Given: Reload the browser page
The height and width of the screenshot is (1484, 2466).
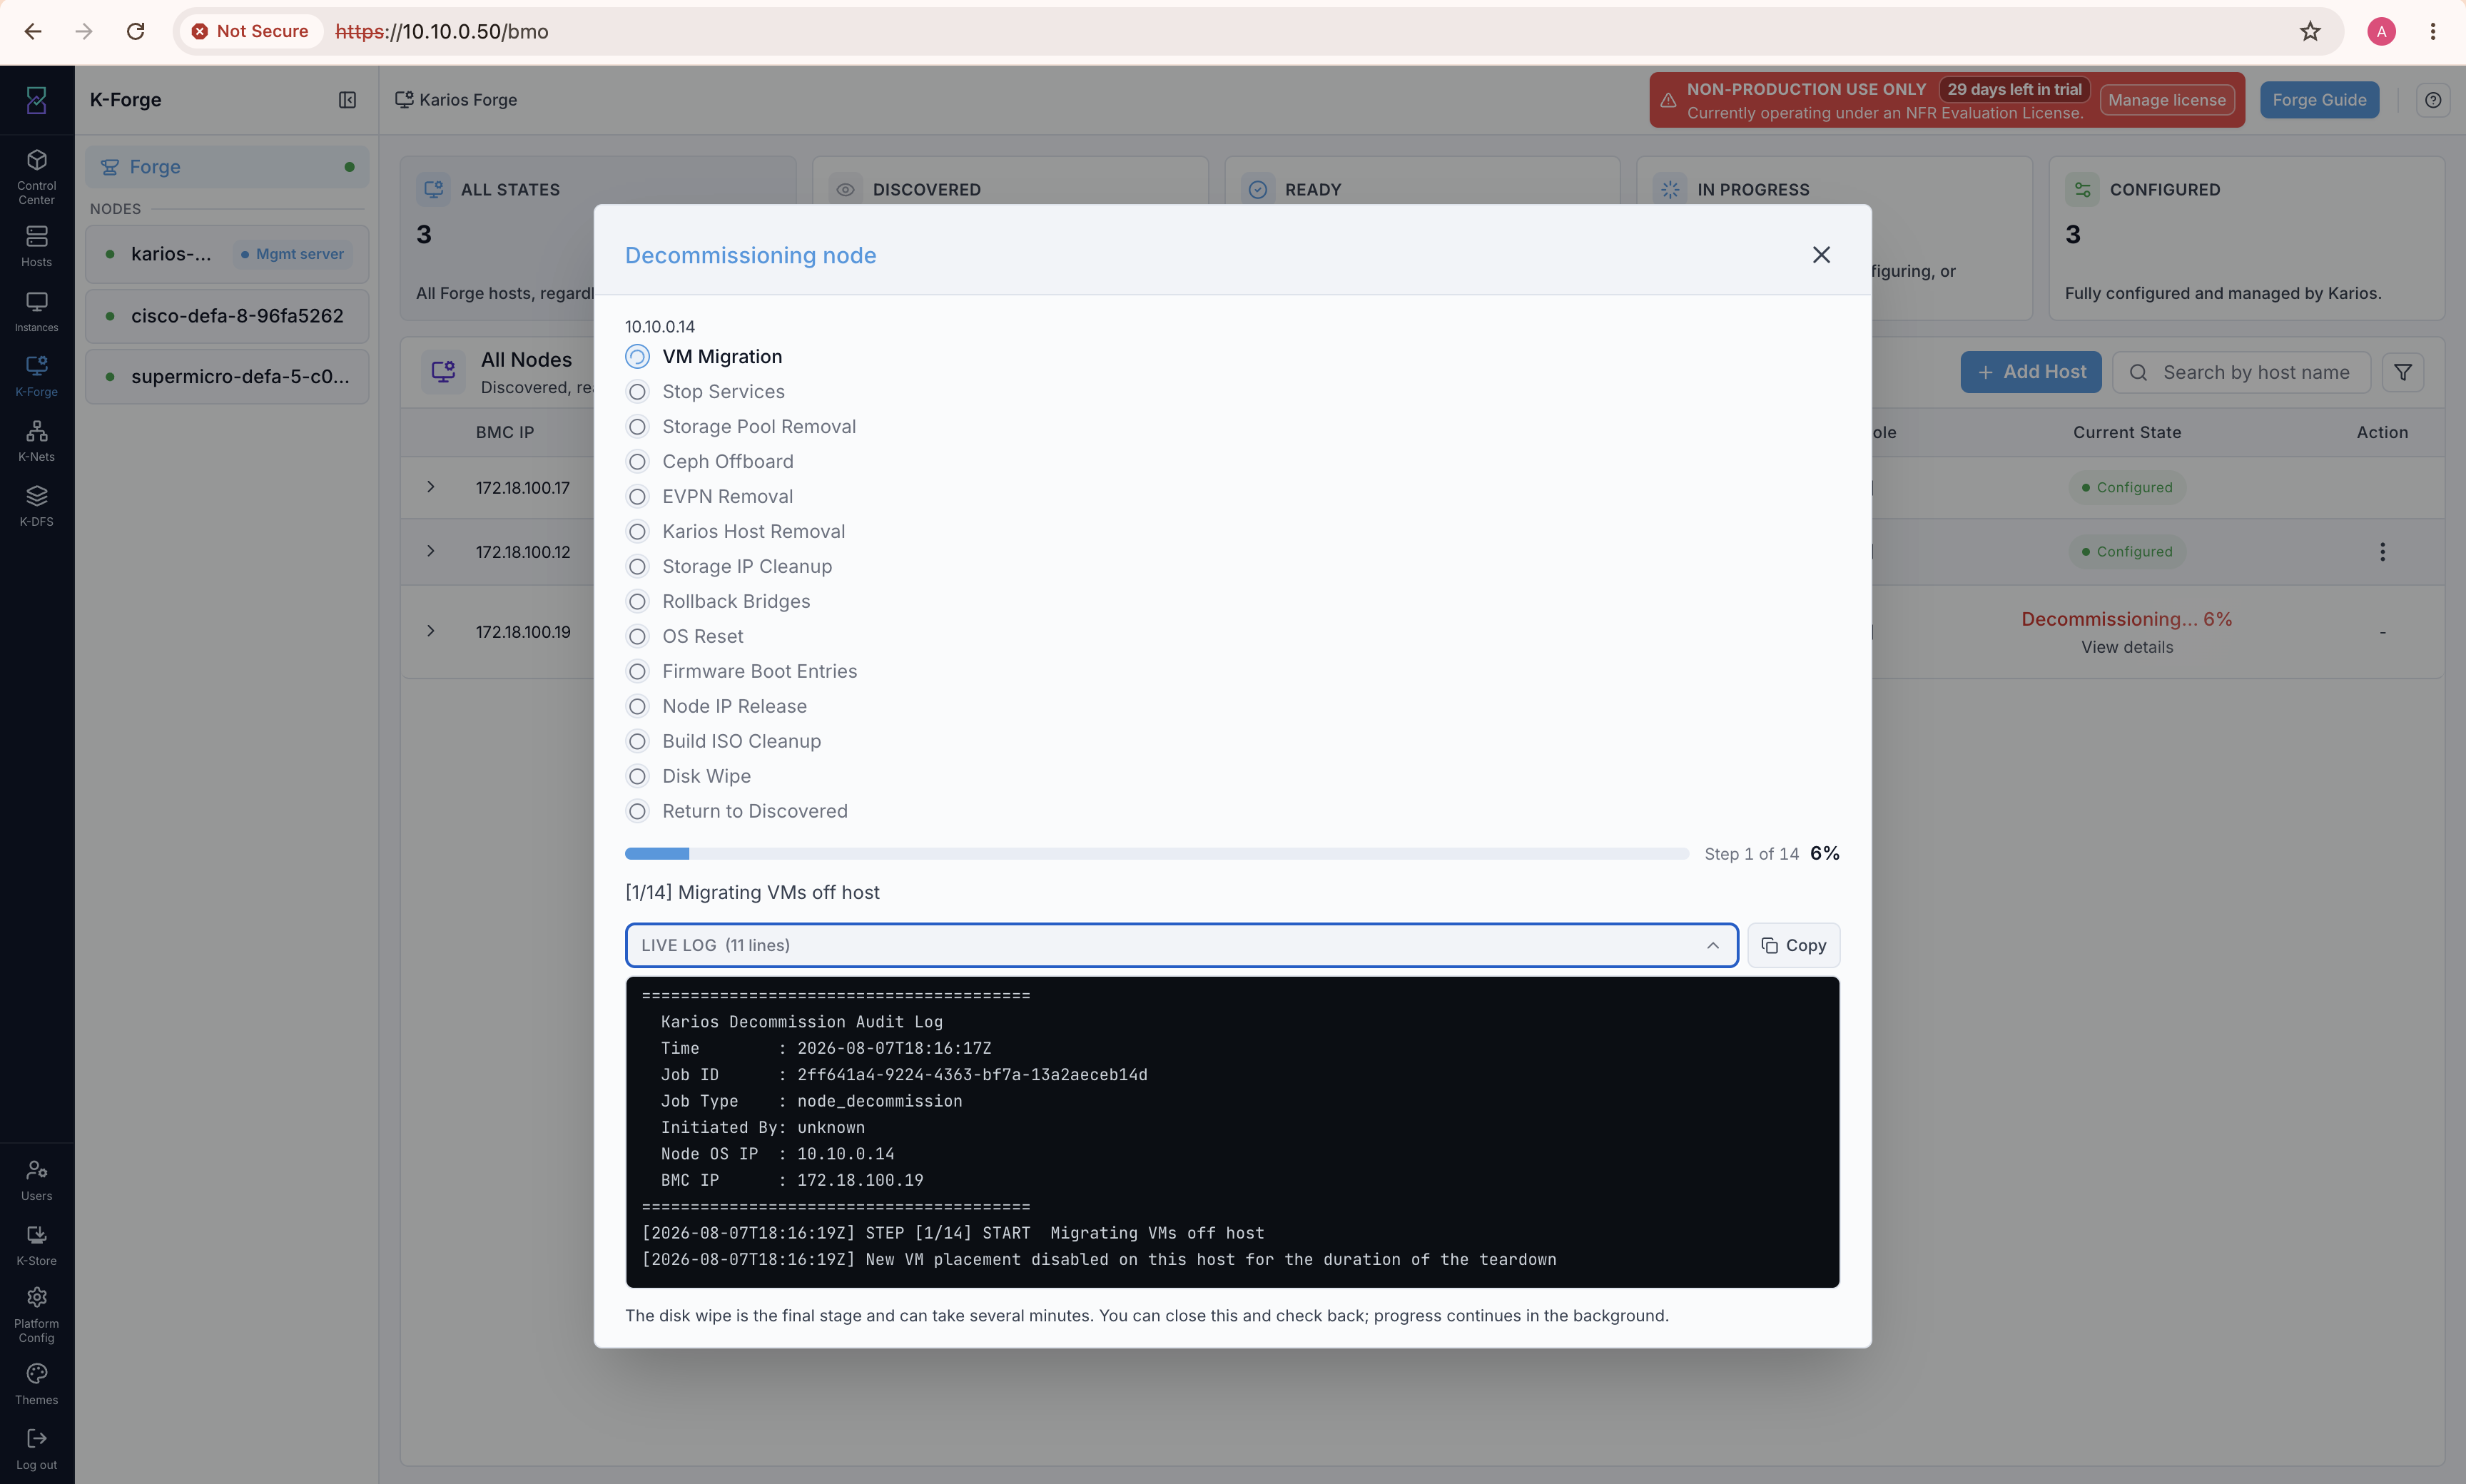Looking at the screenshot, I should tap(136, 31).
